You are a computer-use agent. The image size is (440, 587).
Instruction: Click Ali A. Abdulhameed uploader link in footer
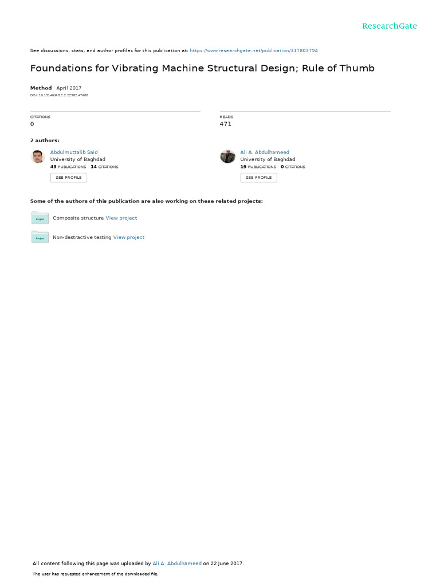[177, 563]
